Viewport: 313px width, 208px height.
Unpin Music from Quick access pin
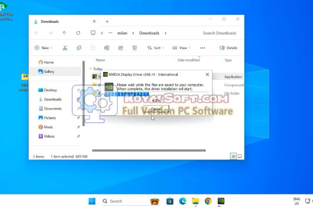click(78, 127)
